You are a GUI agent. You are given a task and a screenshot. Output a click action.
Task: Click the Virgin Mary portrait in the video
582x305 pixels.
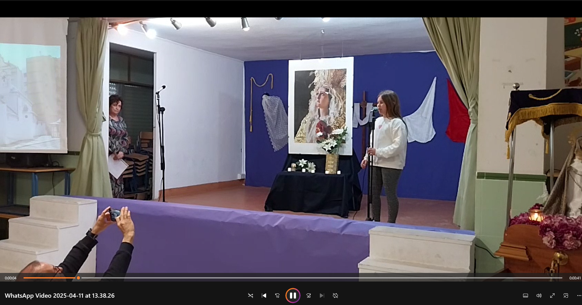[320, 105]
